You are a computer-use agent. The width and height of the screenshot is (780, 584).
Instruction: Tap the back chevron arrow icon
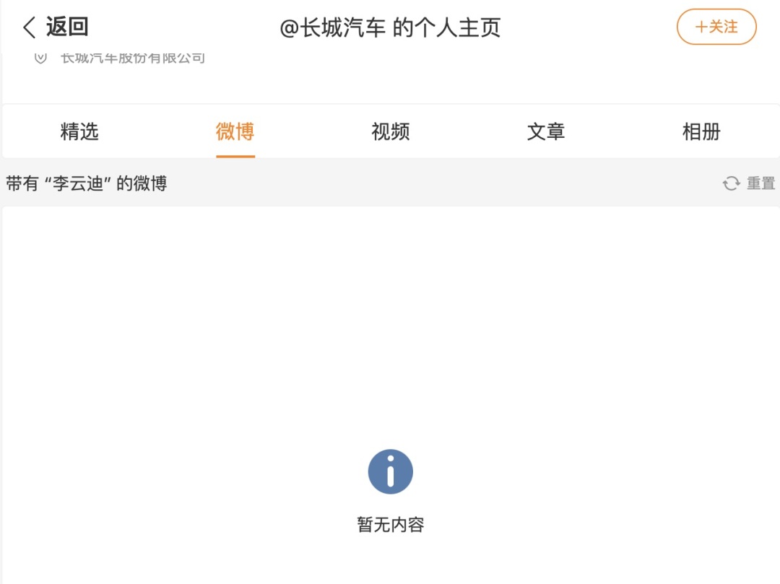(x=30, y=27)
